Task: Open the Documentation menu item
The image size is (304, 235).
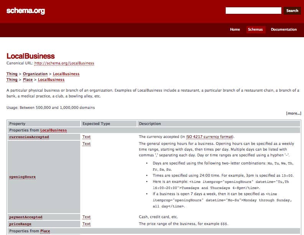Action: point(284,30)
